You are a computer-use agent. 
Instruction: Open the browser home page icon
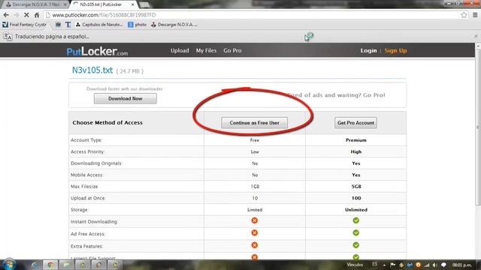(37, 15)
